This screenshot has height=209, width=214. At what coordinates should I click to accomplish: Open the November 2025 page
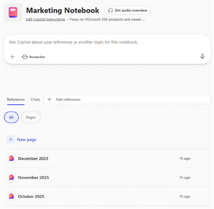point(107,177)
